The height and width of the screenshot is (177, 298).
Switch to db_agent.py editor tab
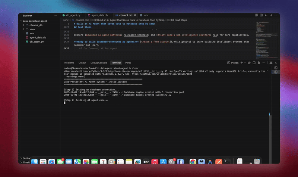[73, 15]
